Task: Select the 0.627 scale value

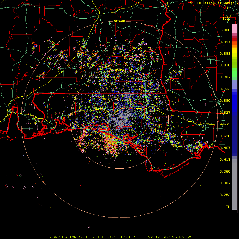Action: click(225, 113)
